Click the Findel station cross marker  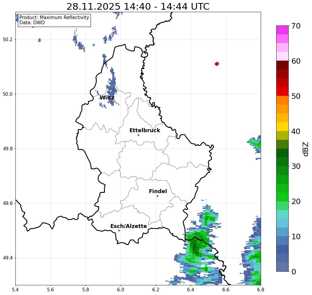coord(157,196)
